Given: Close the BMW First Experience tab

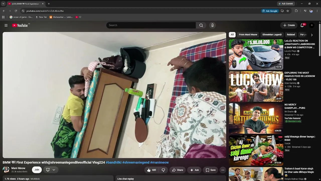Looking at the screenshot, I should click(x=43, y=4).
